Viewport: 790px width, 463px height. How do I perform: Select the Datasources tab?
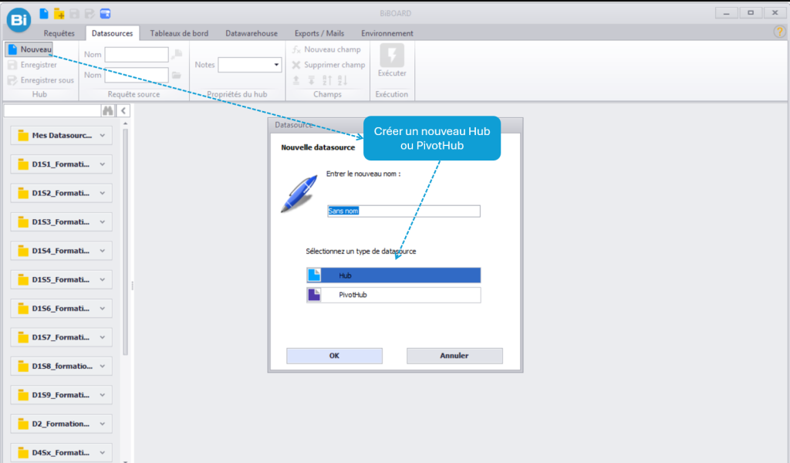(113, 33)
